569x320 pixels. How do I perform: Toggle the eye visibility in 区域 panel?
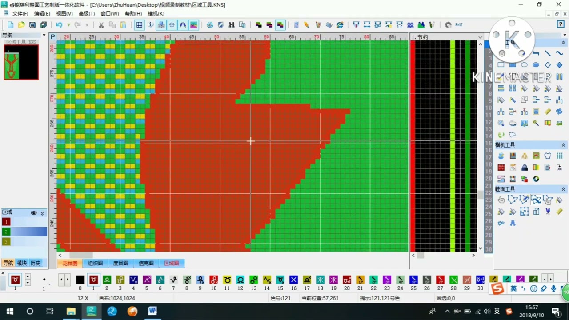(33, 213)
